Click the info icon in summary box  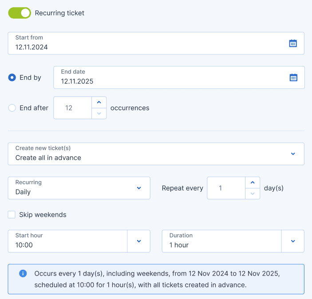(23, 273)
